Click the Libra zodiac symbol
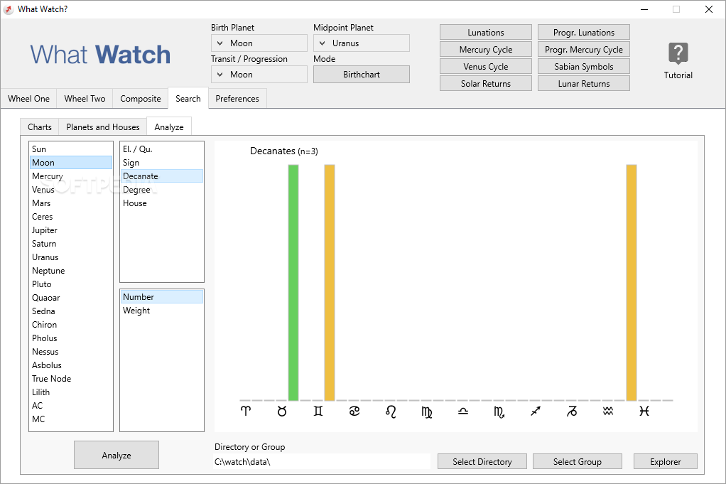 [x=463, y=411]
